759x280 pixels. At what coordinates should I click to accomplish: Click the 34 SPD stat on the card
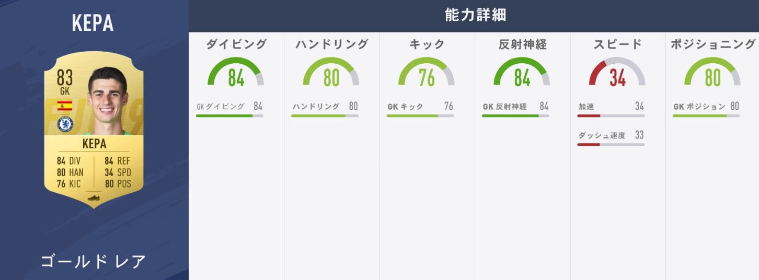click(x=118, y=172)
